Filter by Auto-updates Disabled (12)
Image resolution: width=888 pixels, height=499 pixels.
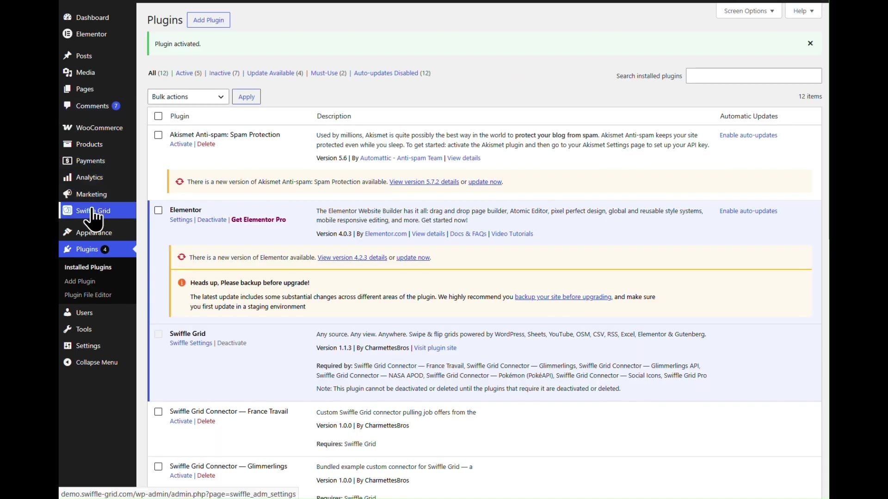tap(392, 73)
